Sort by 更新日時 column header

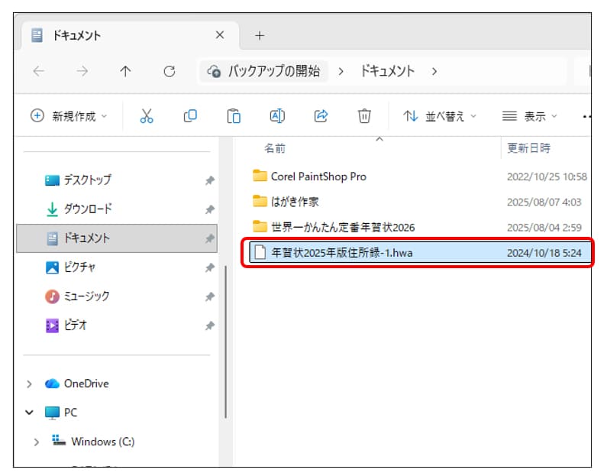point(528,147)
